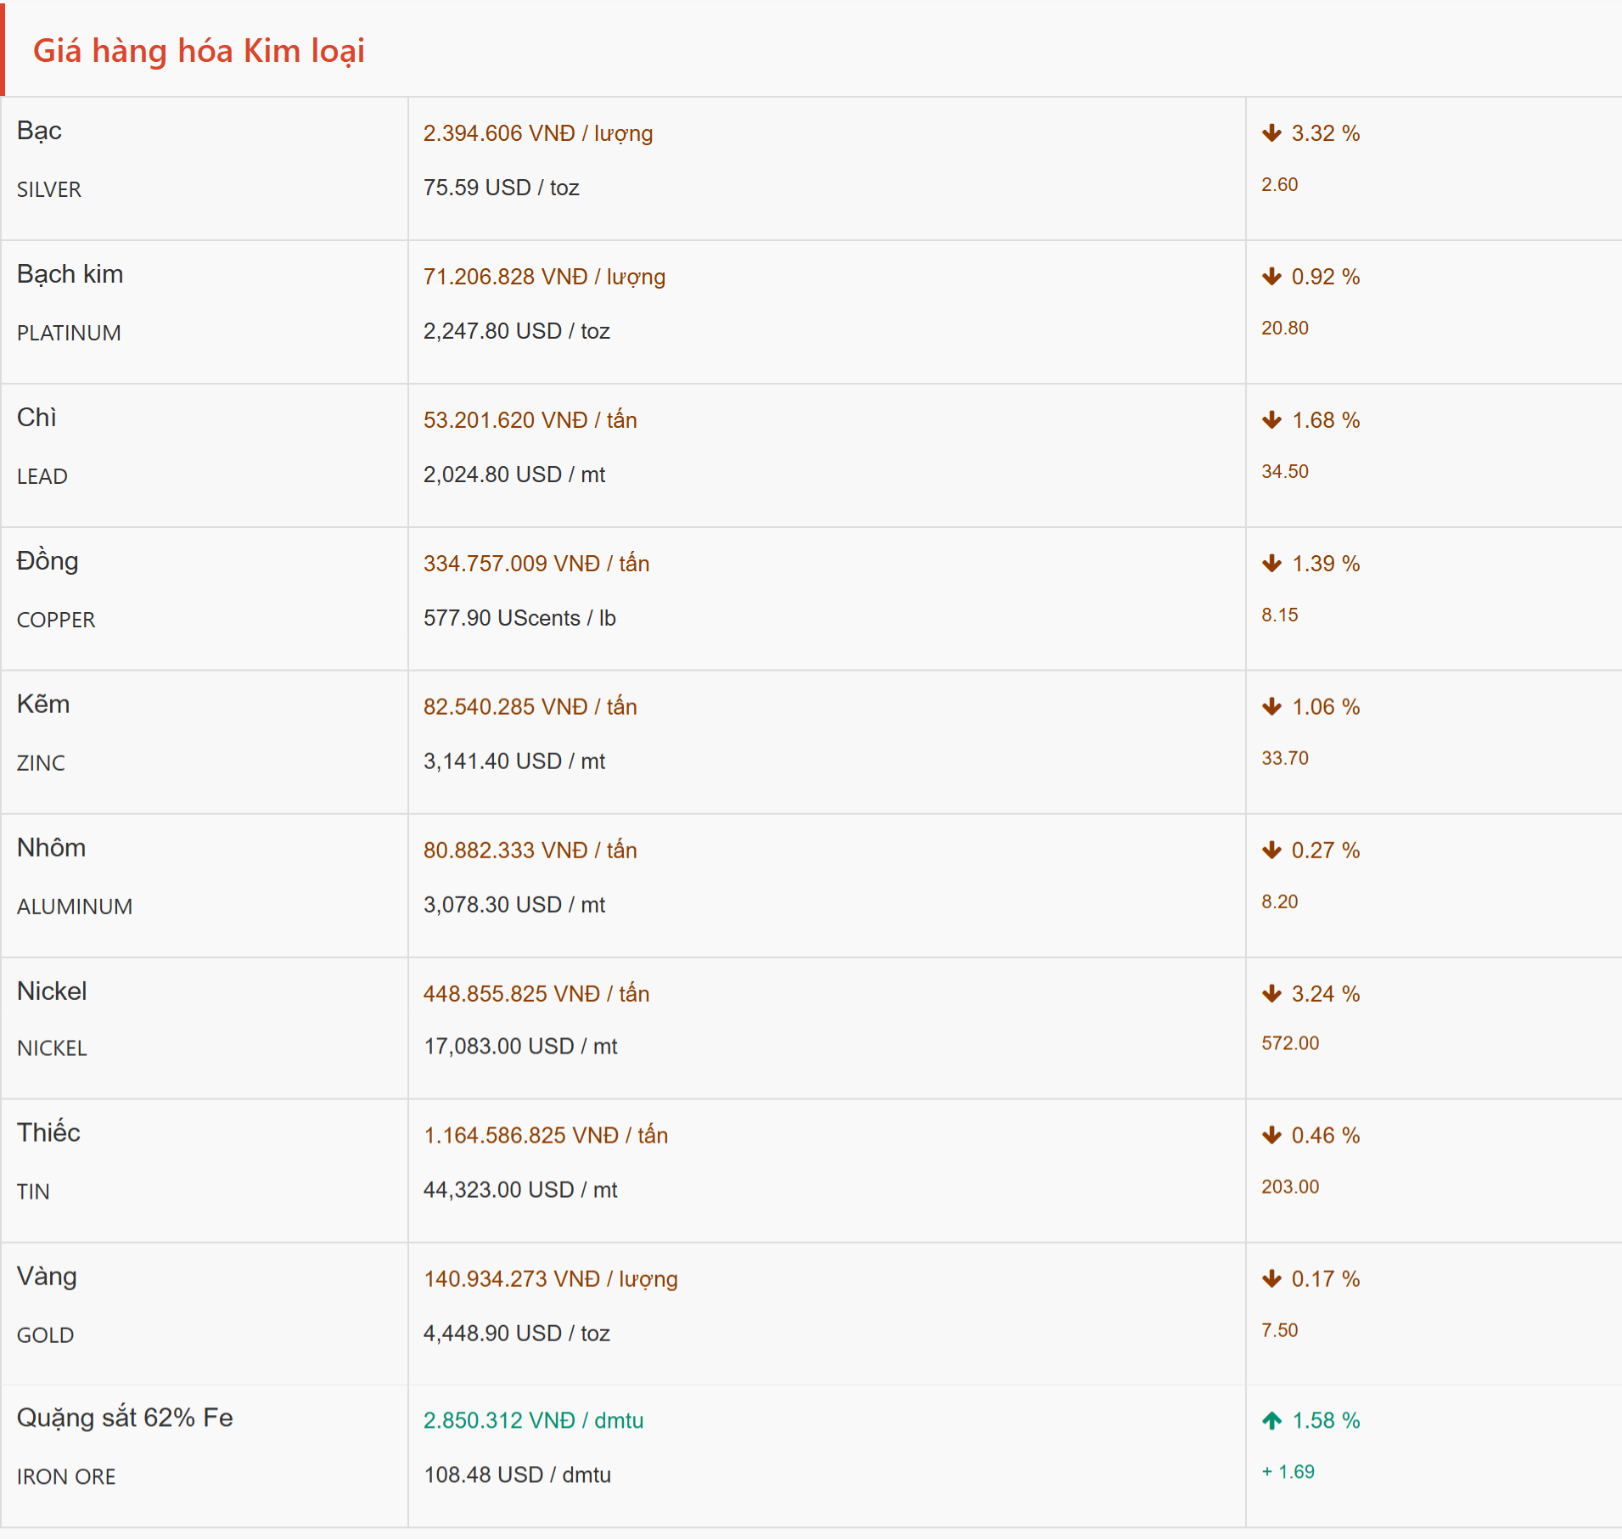The image size is (1622, 1539).
Task: Open the Quặng sắt 62% Fe name
Action: pos(125,1418)
